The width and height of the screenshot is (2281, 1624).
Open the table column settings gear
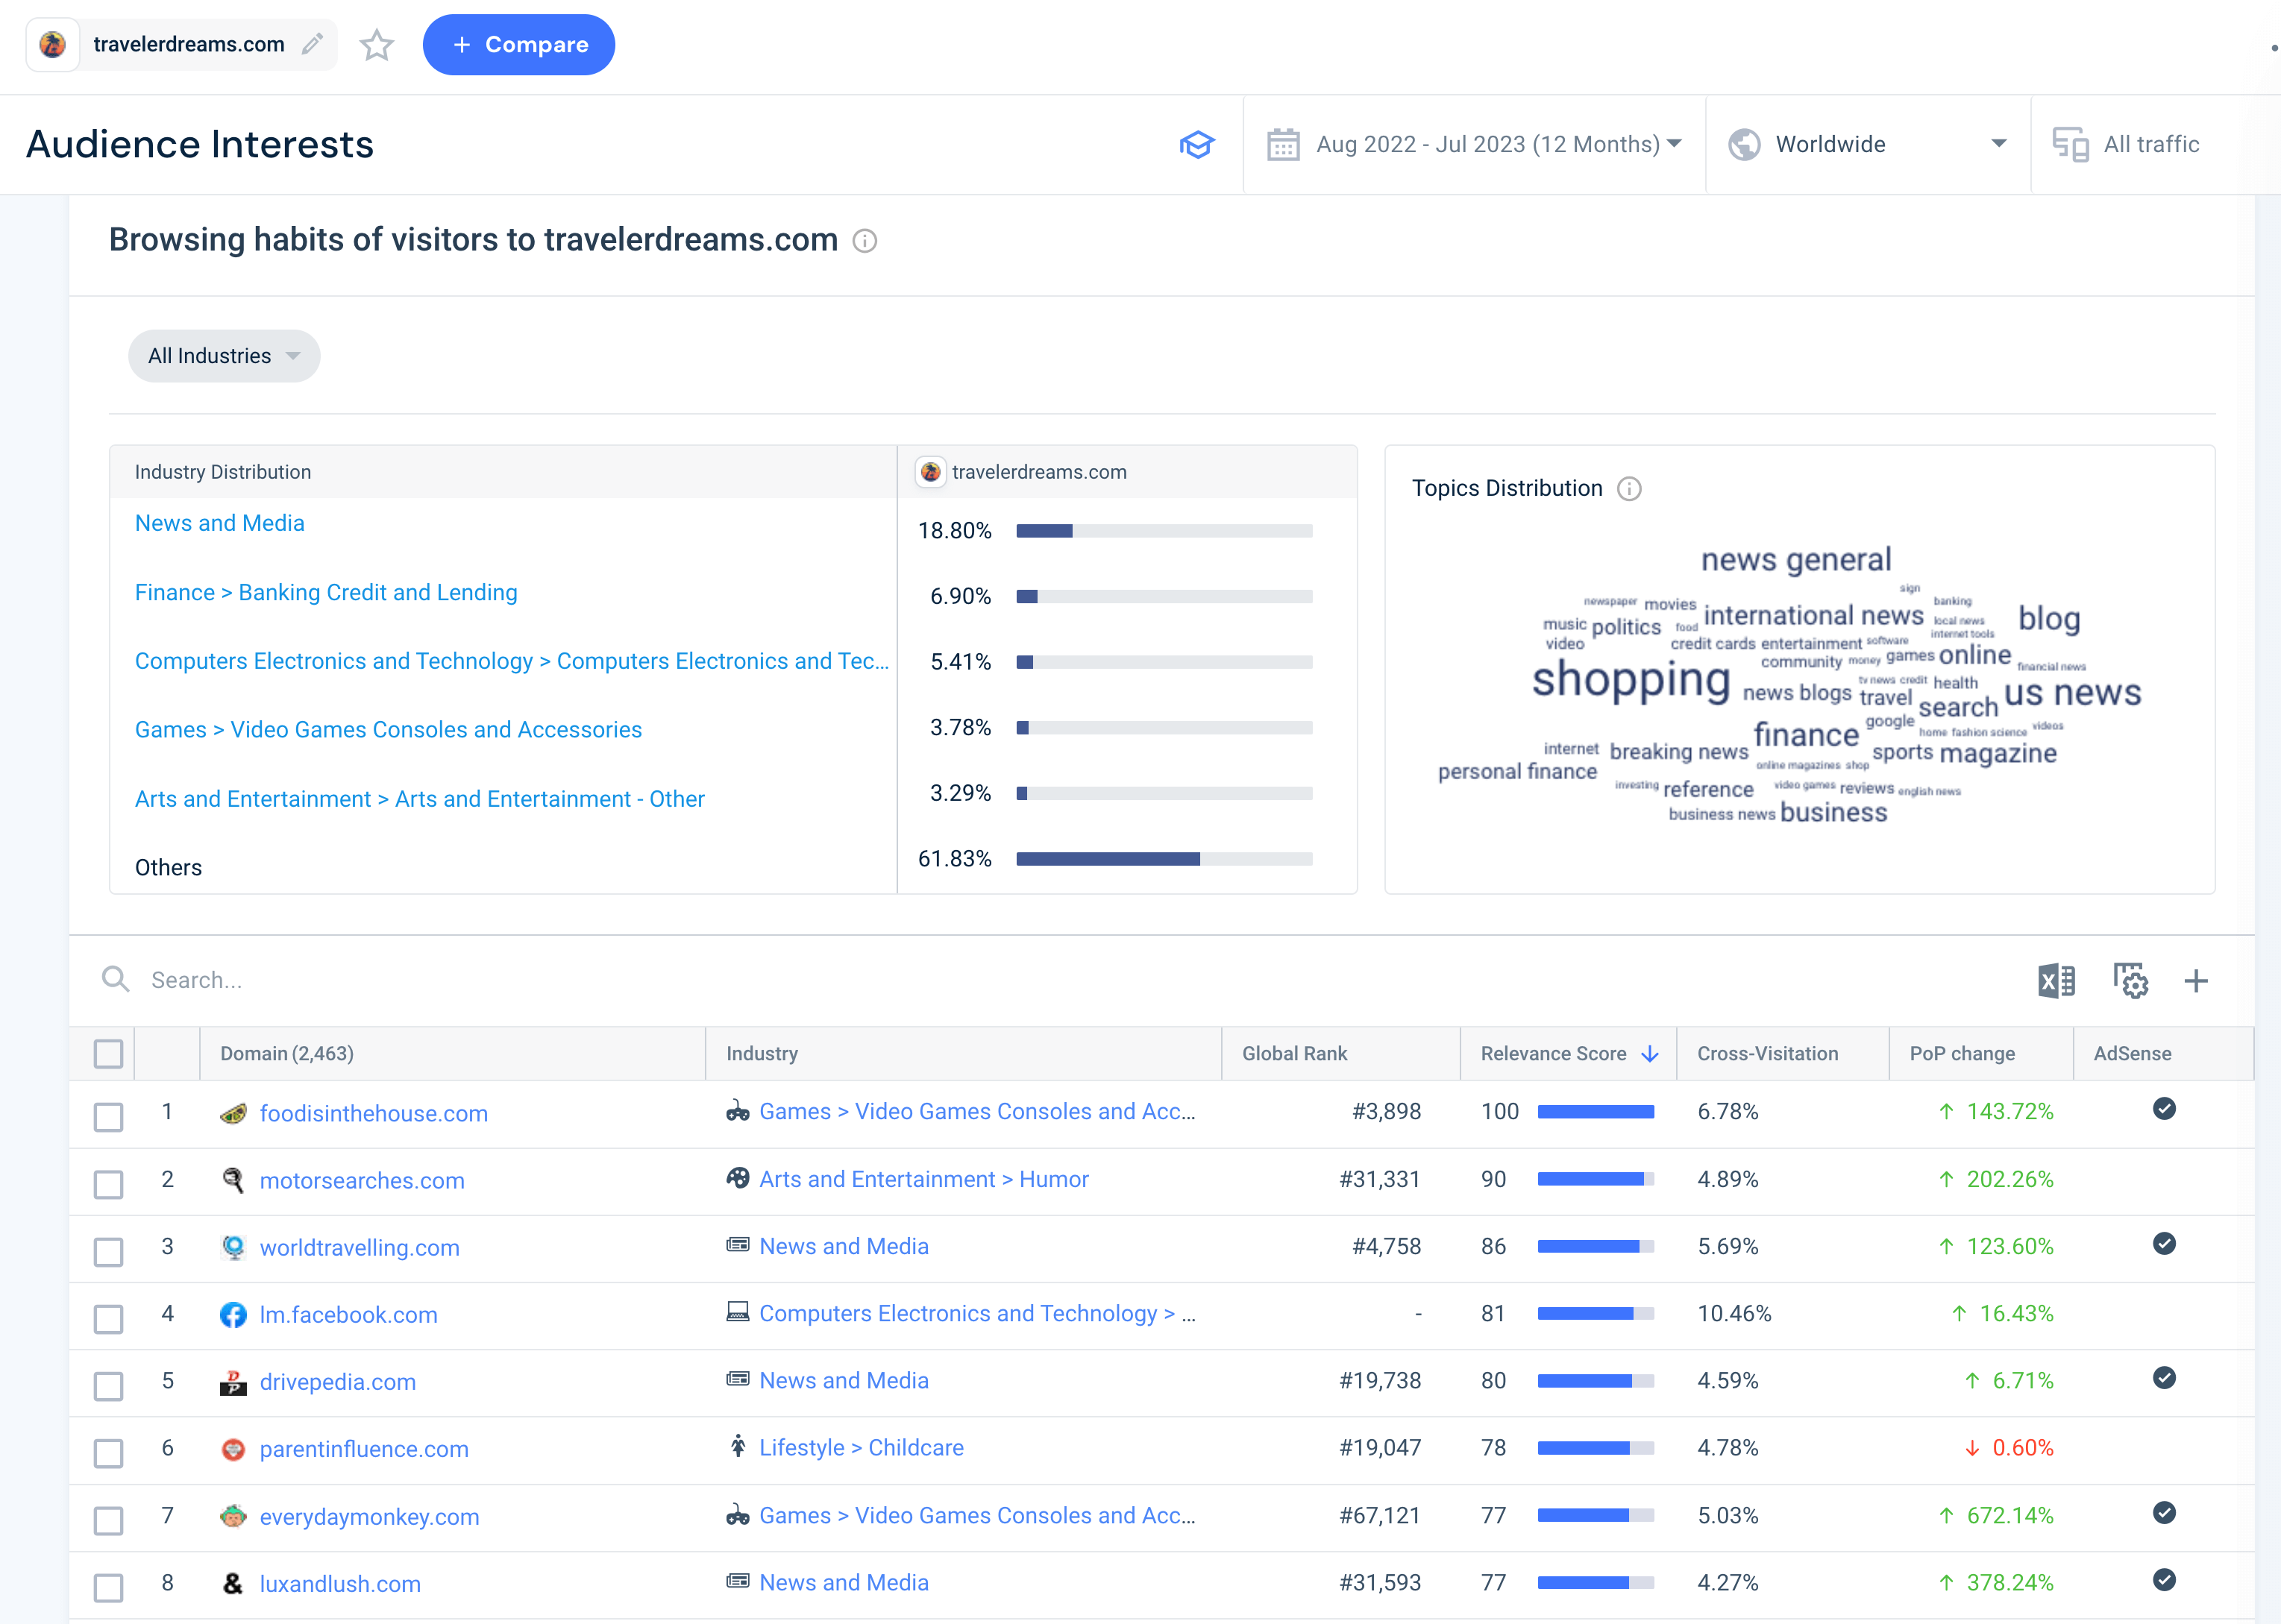tap(2131, 980)
